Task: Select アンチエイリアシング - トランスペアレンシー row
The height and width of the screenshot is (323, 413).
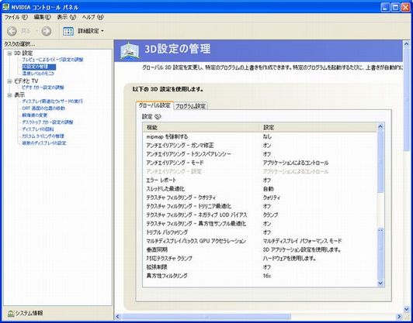Action: tap(260, 154)
